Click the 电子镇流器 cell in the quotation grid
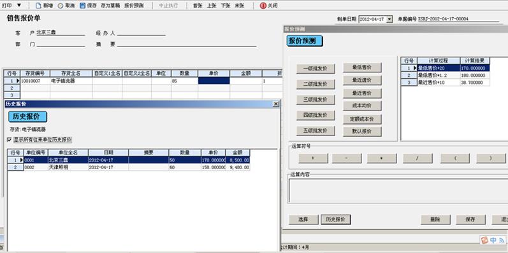Image resolution: width=508 pixels, height=253 pixels. tap(71, 81)
